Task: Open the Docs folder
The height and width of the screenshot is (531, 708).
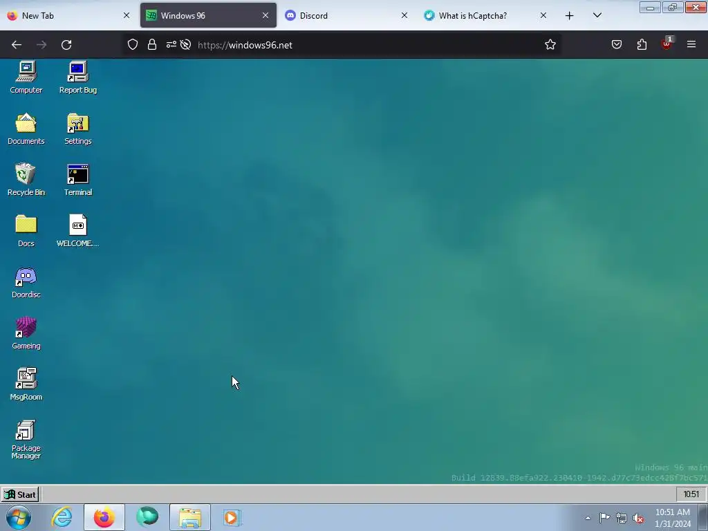Action: [26, 230]
